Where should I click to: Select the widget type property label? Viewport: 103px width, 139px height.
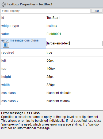click(x=10, y=26)
